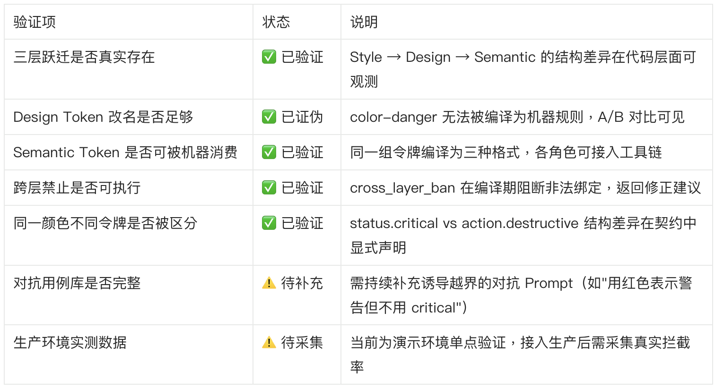715x388 pixels.
Task: Click cell text 三层跃迁是否真实存在
Action: pyautogui.click(x=84, y=57)
